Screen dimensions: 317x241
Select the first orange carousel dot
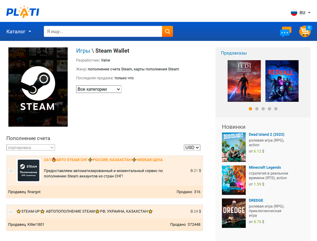[x=250, y=109]
